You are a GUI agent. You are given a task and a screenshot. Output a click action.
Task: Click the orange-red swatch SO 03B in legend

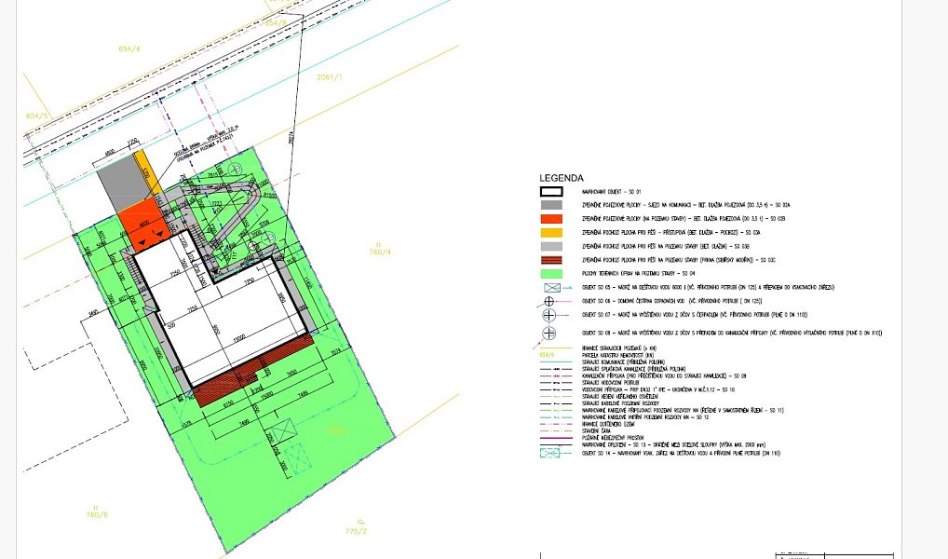tap(550, 219)
